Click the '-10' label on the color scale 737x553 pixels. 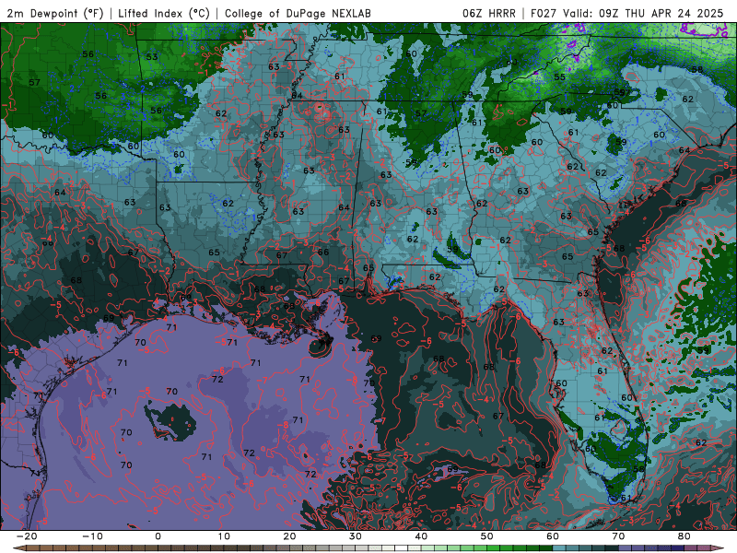click(x=92, y=536)
